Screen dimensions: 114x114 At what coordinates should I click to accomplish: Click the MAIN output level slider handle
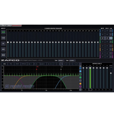tap(111, 73)
